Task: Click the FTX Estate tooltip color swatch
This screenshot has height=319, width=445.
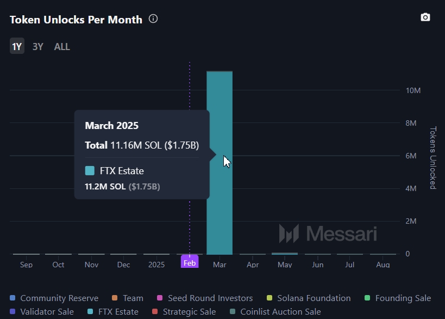Action: coord(90,171)
